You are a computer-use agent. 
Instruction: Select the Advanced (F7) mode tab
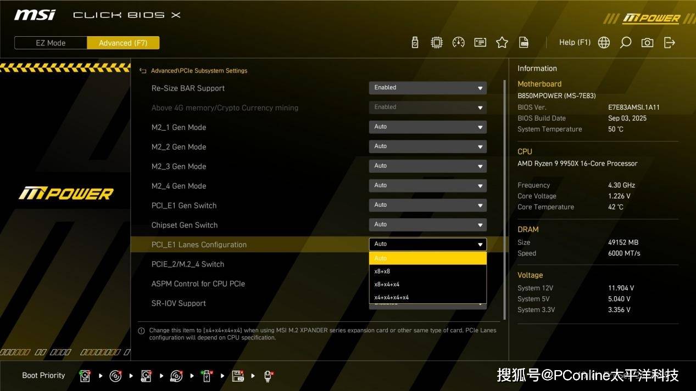(123, 43)
